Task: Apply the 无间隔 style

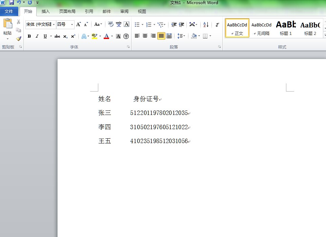Action: (x=261, y=28)
